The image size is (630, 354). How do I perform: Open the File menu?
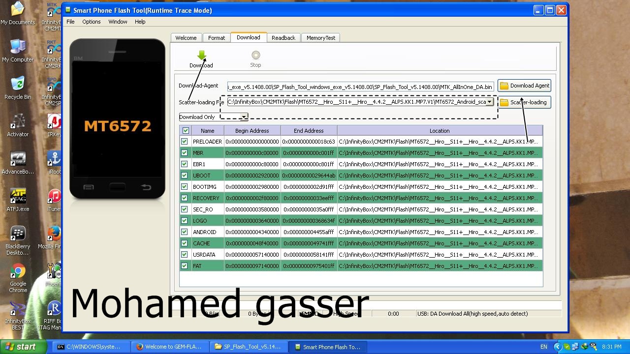[70, 22]
